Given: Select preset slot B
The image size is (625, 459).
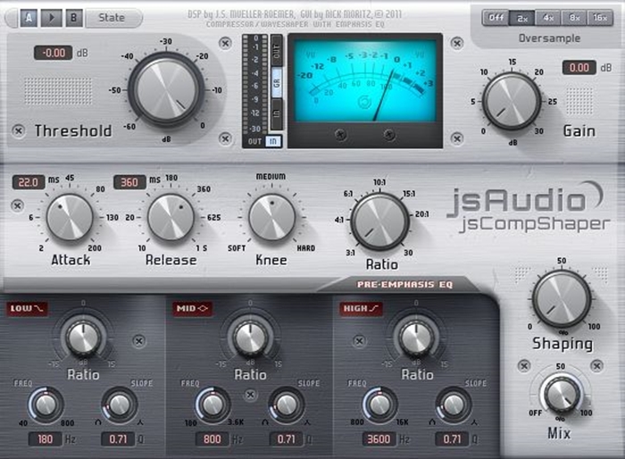Looking at the screenshot, I should [74, 18].
